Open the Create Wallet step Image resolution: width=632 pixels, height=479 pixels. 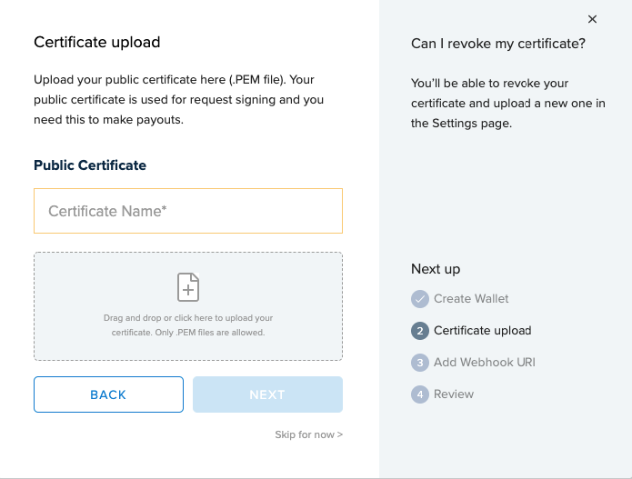tap(471, 298)
